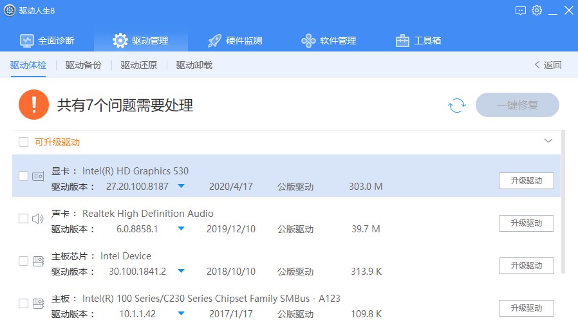Check the Realtek High Definition Audio checkbox

point(24,219)
